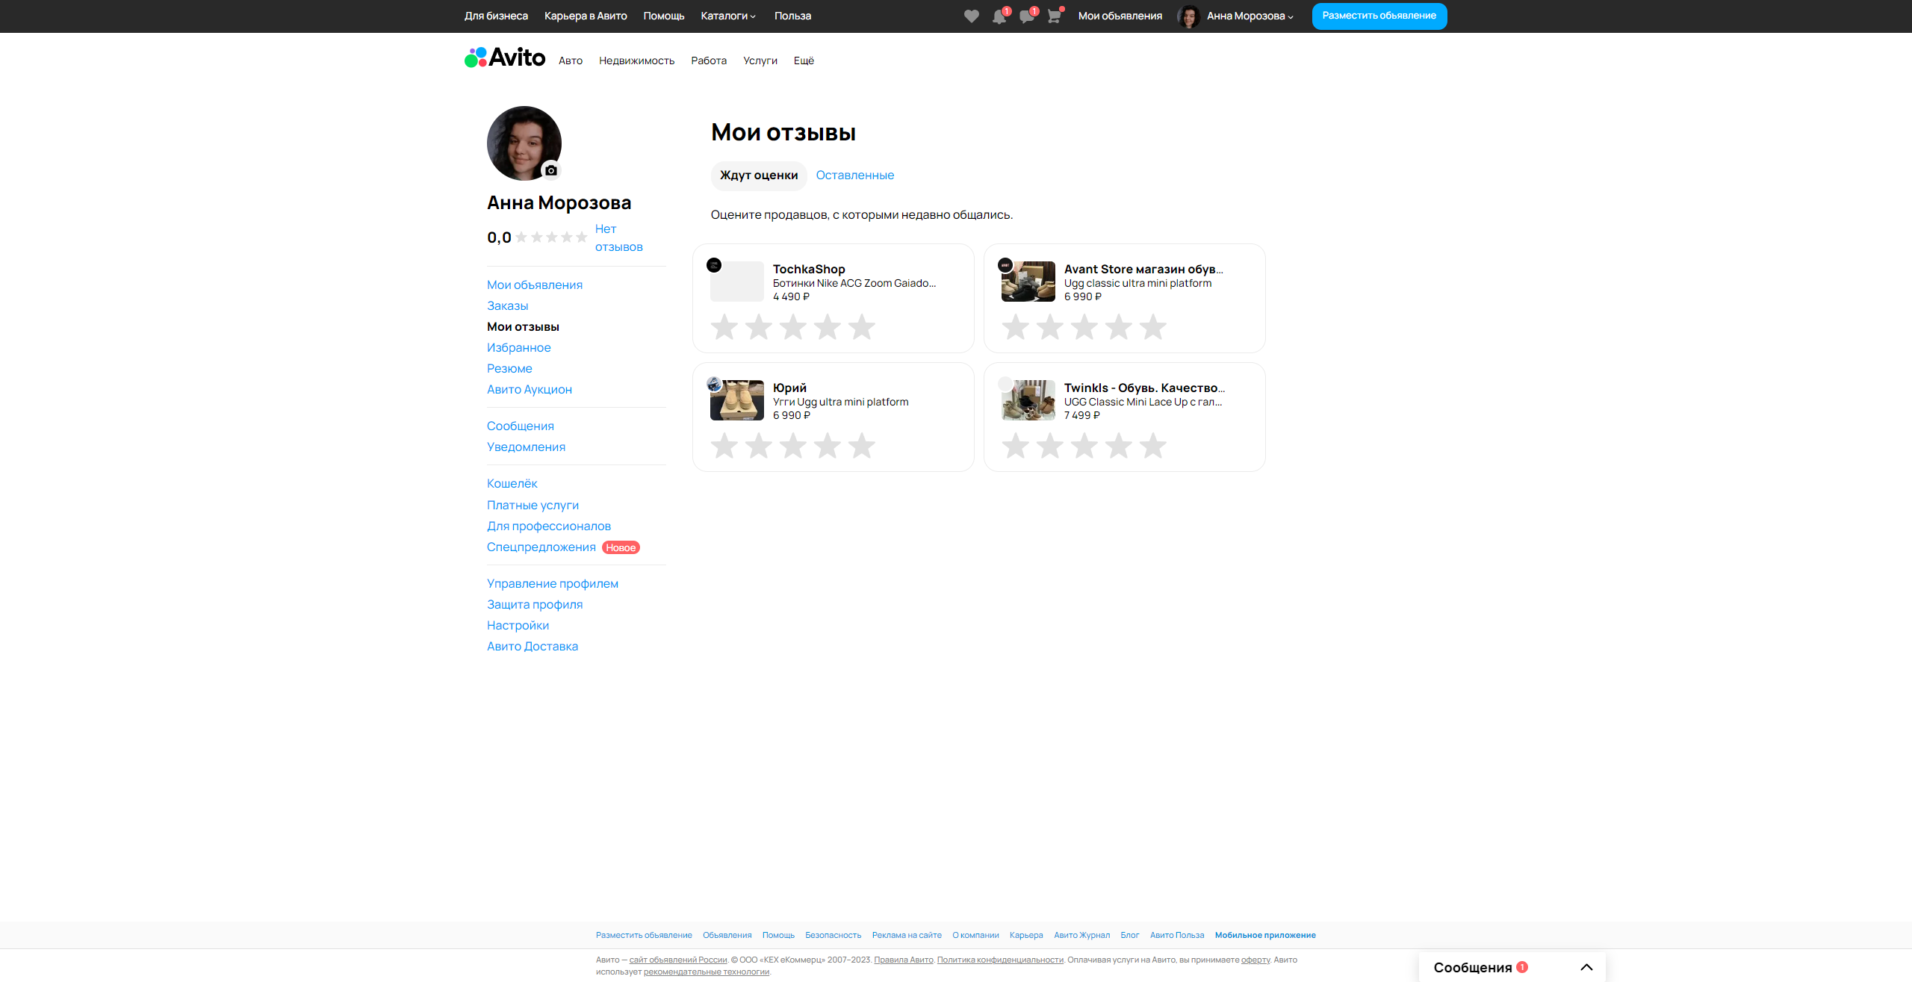Click Twinkls UGG product thumbnail

pyautogui.click(x=1028, y=400)
